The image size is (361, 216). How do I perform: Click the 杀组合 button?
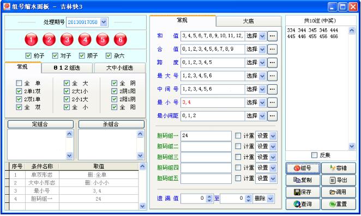(x=111, y=124)
